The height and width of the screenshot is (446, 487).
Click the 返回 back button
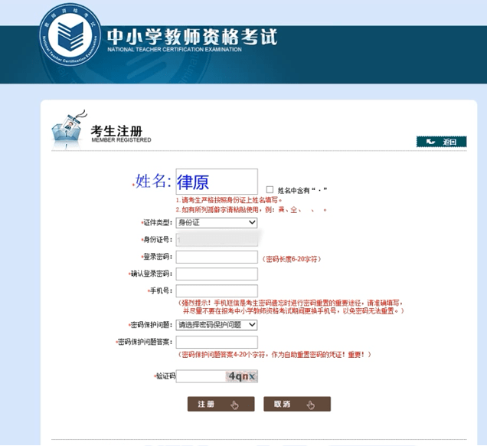440,142
